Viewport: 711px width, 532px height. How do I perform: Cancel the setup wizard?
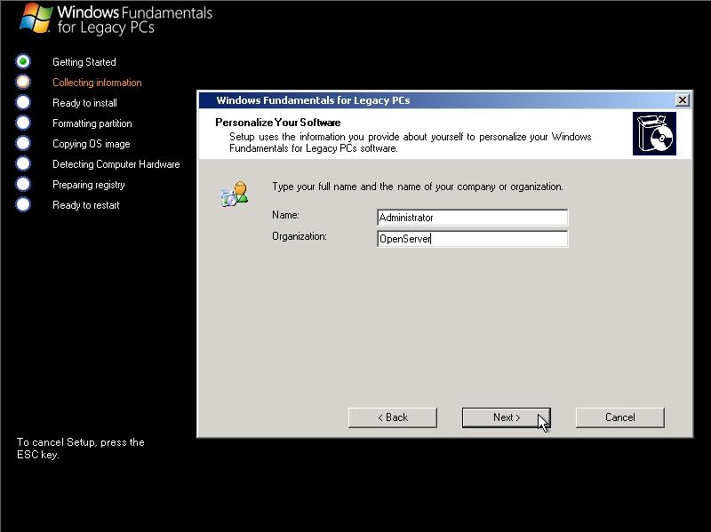pos(619,417)
